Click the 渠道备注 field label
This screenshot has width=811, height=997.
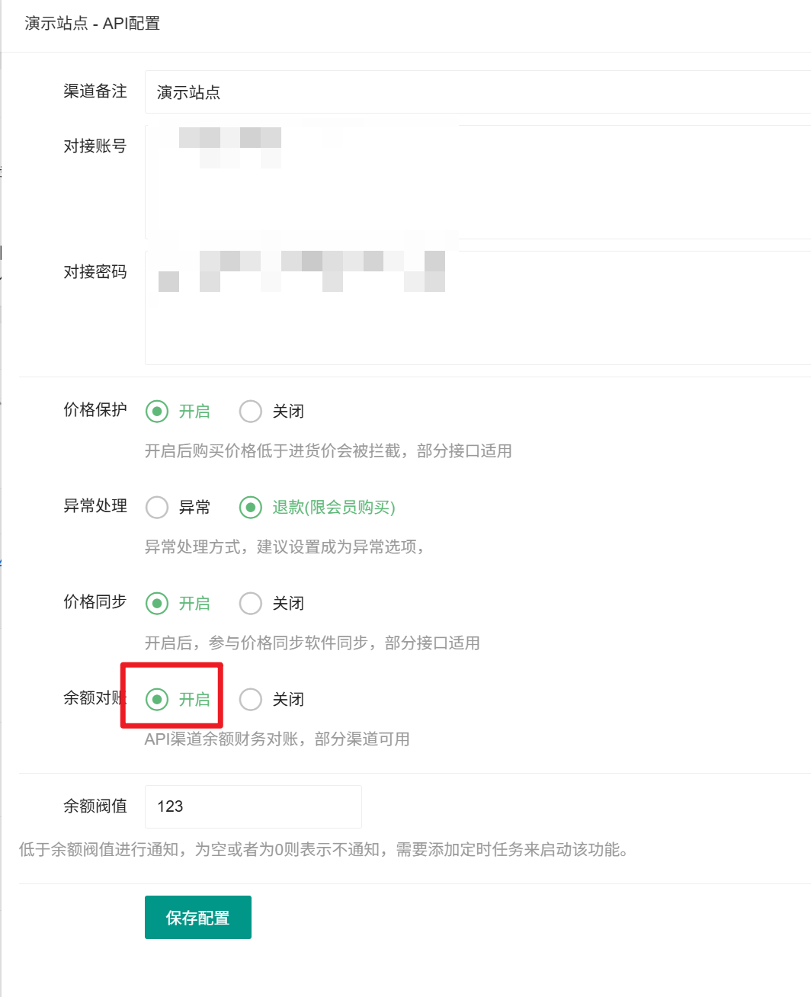click(95, 91)
